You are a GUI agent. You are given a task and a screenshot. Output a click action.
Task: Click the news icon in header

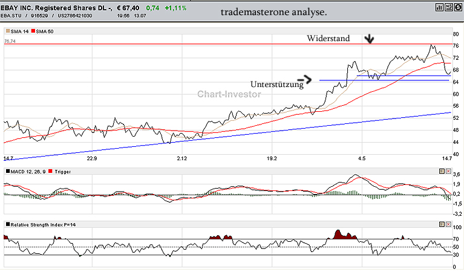pyautogui.click(x=449, y=7)
